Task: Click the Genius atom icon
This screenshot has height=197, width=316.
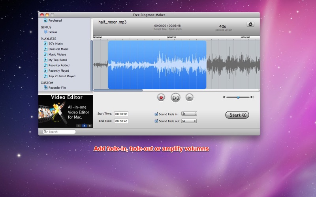Action: [45, 32]
